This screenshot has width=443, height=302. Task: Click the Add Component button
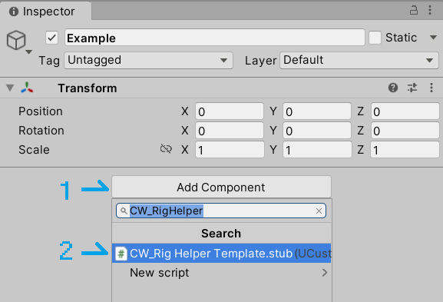[x=221, y=188]
